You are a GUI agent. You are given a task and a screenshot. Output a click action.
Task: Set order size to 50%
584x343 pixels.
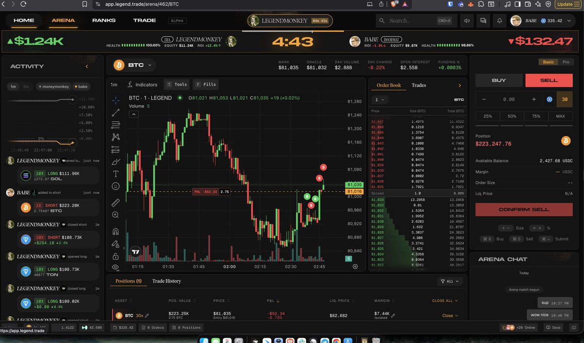point(512,116)
